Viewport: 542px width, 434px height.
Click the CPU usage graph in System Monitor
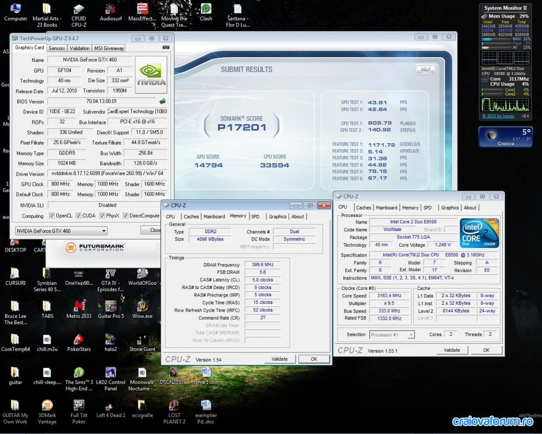coord(505,104)
